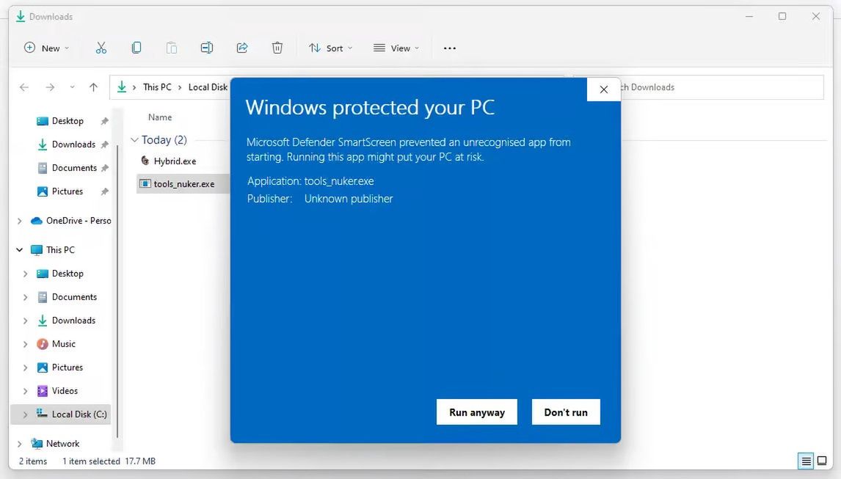Open the See more ellipsis menu
The height and width of the screenshot is (479, 841).
coord(449,48)
